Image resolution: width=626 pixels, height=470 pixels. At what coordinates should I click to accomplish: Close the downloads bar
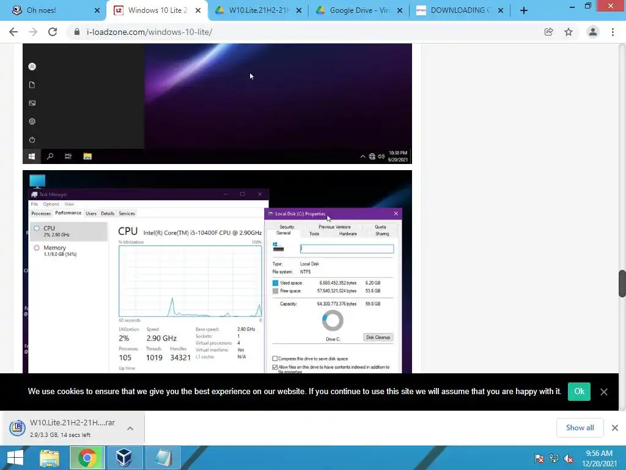tap(615, 428)
